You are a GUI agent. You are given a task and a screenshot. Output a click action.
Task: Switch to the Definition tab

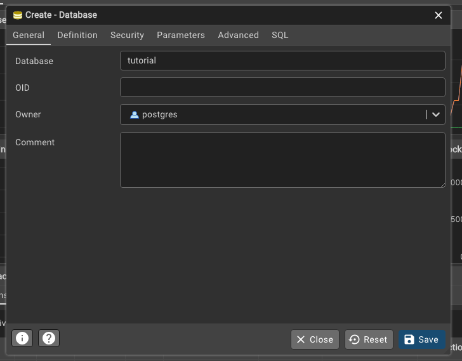(77, 36)
